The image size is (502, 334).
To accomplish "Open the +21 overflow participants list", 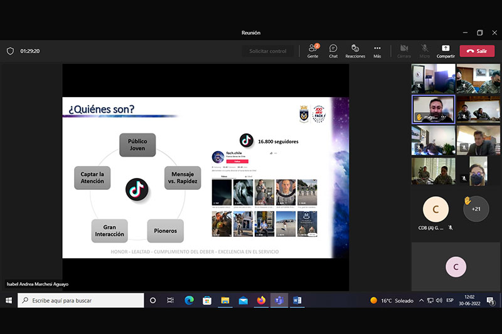I will click(476, 209).
